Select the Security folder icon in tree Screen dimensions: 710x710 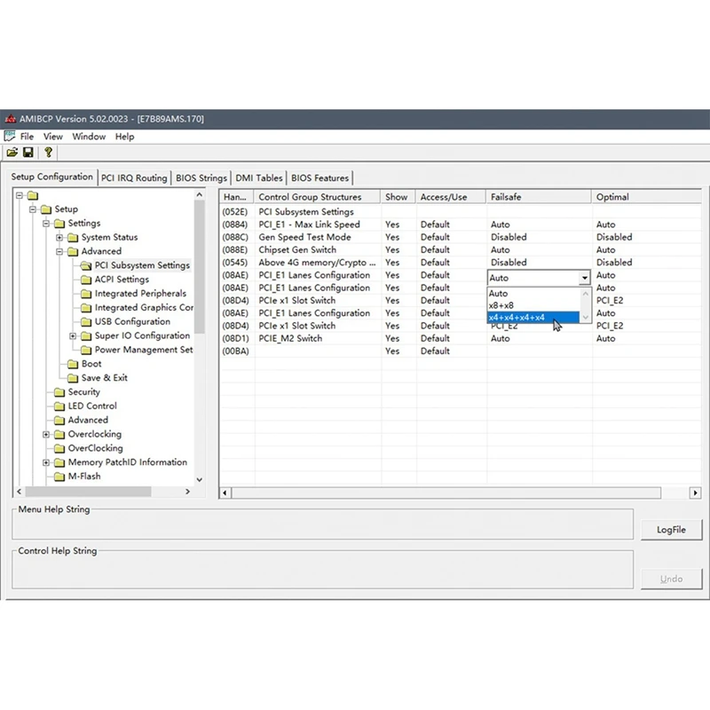click(x=59, y=392)
